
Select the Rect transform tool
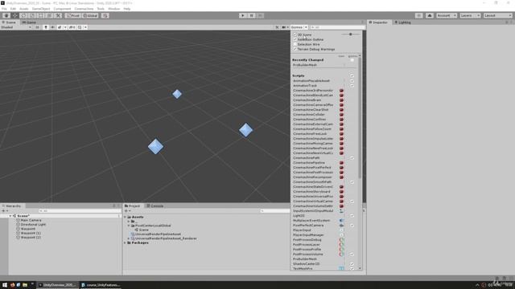point(41,15)
